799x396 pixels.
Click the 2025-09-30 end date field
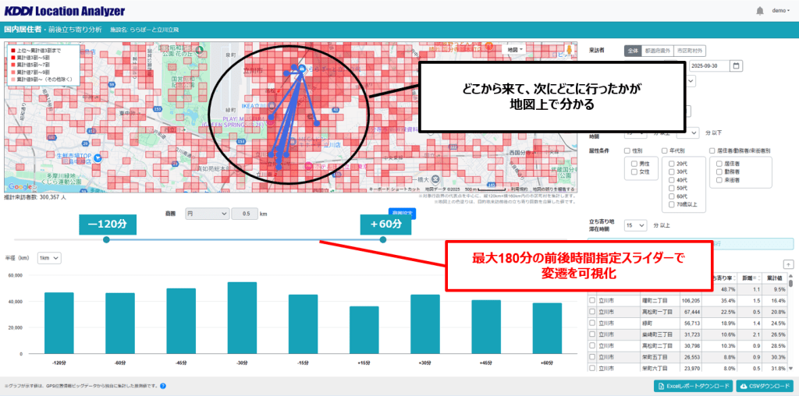click(709, 65)
